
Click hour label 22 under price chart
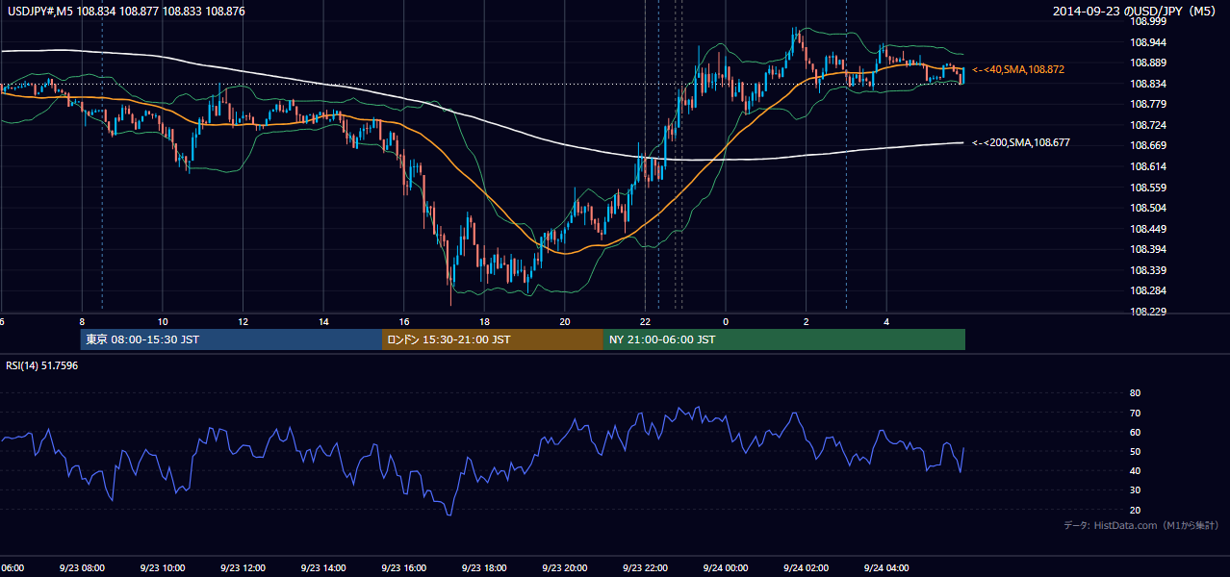click(646, 321)
